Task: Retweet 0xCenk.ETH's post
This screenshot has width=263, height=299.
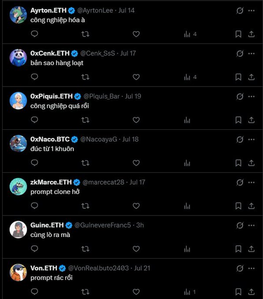Action: click(x=85, y=77)
